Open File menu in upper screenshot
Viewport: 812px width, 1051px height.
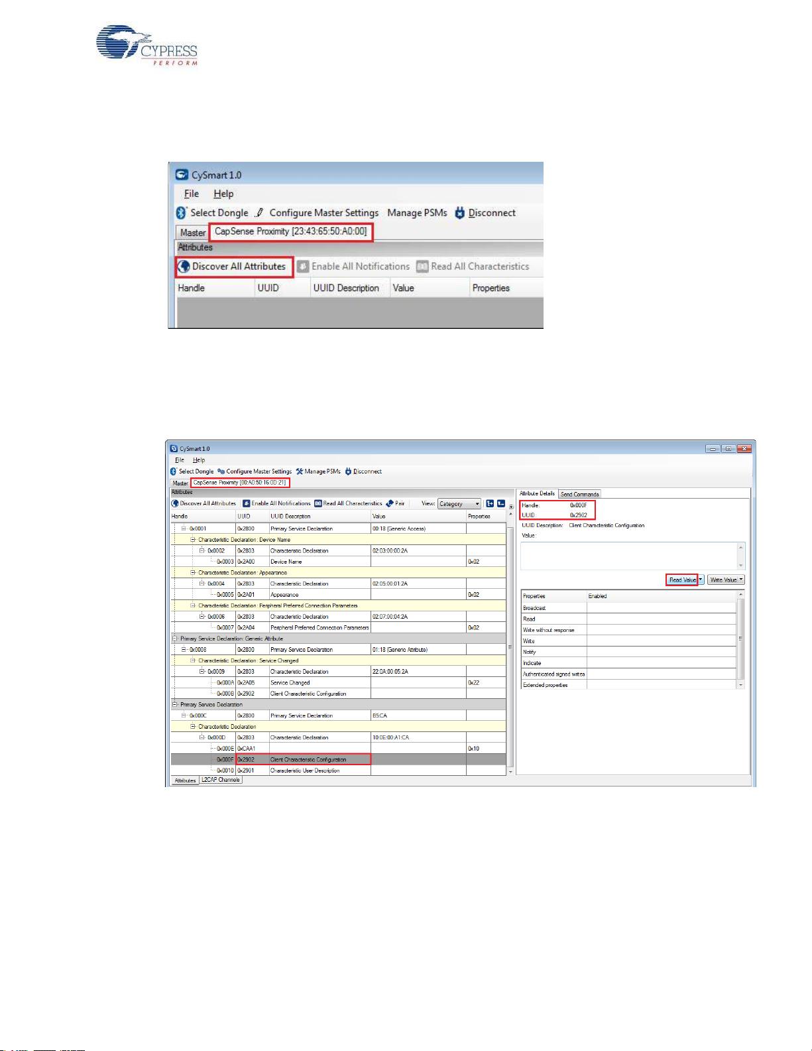click(192, 194)
